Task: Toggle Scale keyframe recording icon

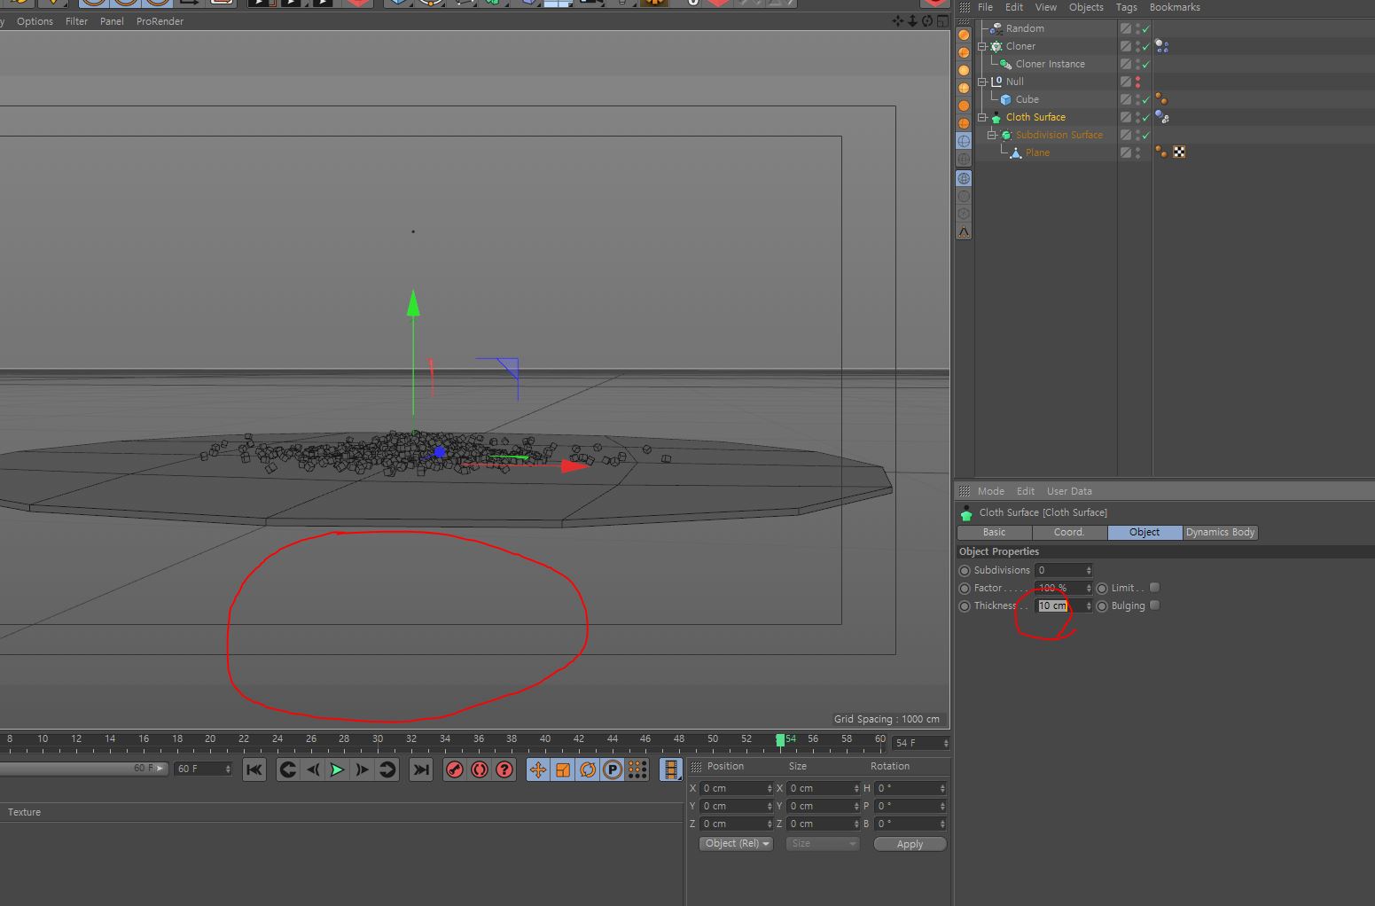Action: 563,769
